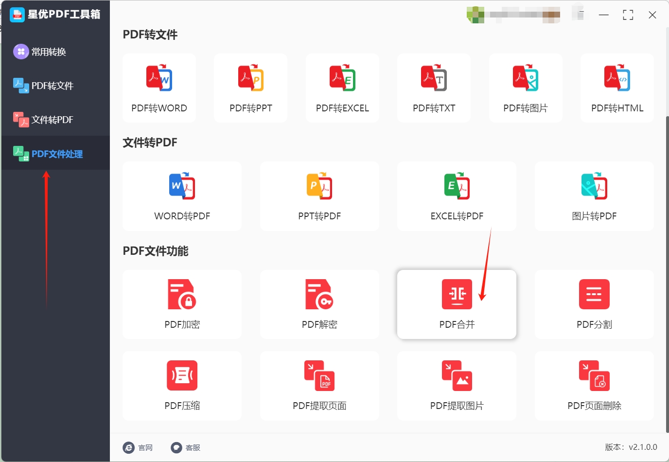Open the 客服 link text
669x462 pixels.
pos(193,447)
